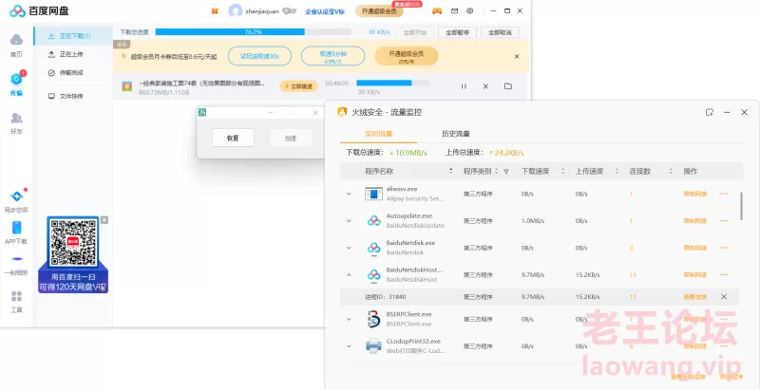The image size is (760, 390).
Task: Select 传输完成 in the transfer list
Action: (73, 72)
